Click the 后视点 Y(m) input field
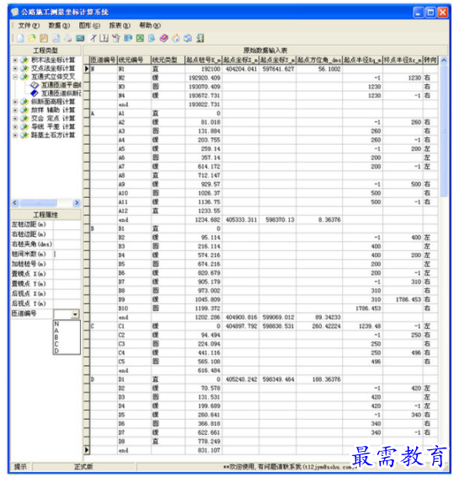 (x=67, y=303)
